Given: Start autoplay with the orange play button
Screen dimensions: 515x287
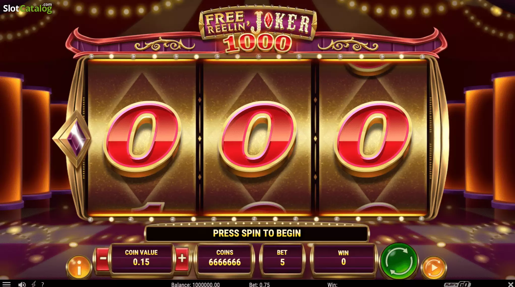Looking at the screenshot, I should coord(434,268).
